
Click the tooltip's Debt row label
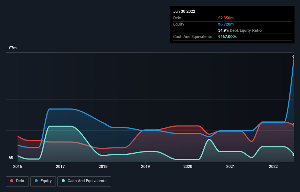(x=177, y=18)
